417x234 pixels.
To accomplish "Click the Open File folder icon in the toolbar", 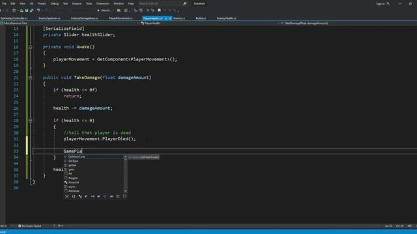I will 22,10.
